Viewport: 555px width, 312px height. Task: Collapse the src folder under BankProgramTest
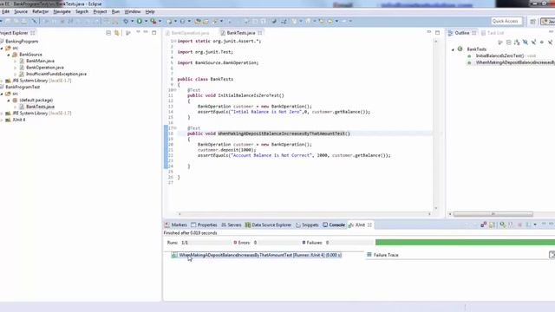(x=2, y=94)
